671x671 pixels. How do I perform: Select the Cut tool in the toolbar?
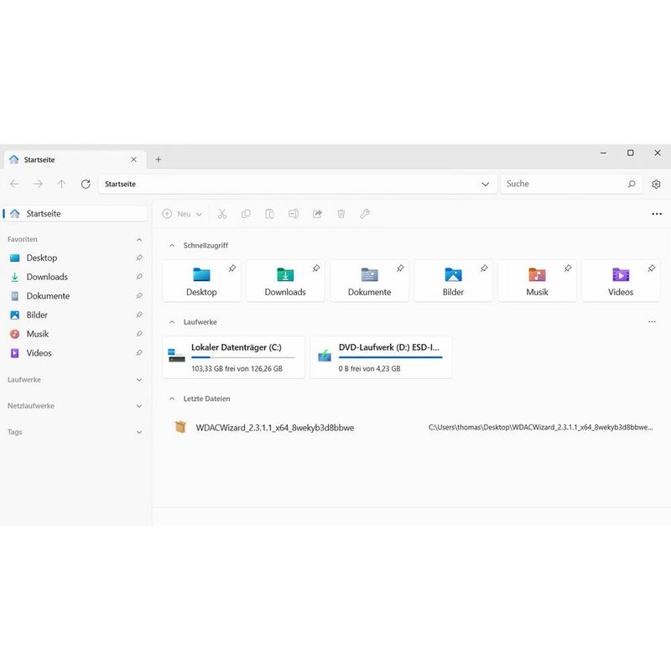[x=221, y=214]
